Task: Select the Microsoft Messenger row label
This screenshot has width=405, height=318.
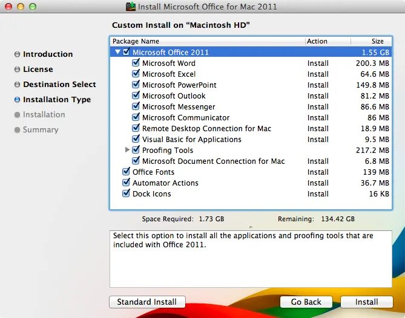Action: 179,107
